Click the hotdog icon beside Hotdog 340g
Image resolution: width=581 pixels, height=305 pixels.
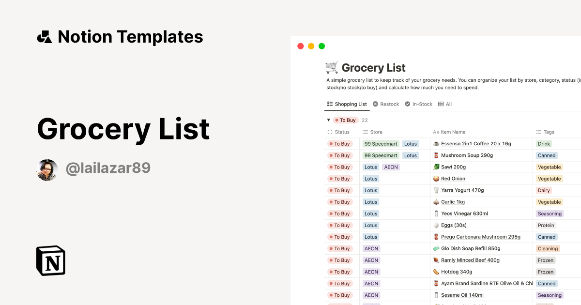[x=436, y=272]
